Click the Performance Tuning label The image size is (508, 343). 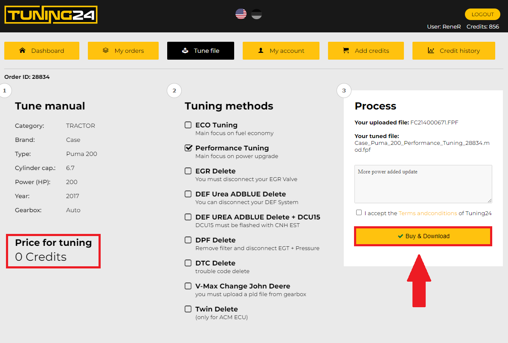(x=232, y=148)
